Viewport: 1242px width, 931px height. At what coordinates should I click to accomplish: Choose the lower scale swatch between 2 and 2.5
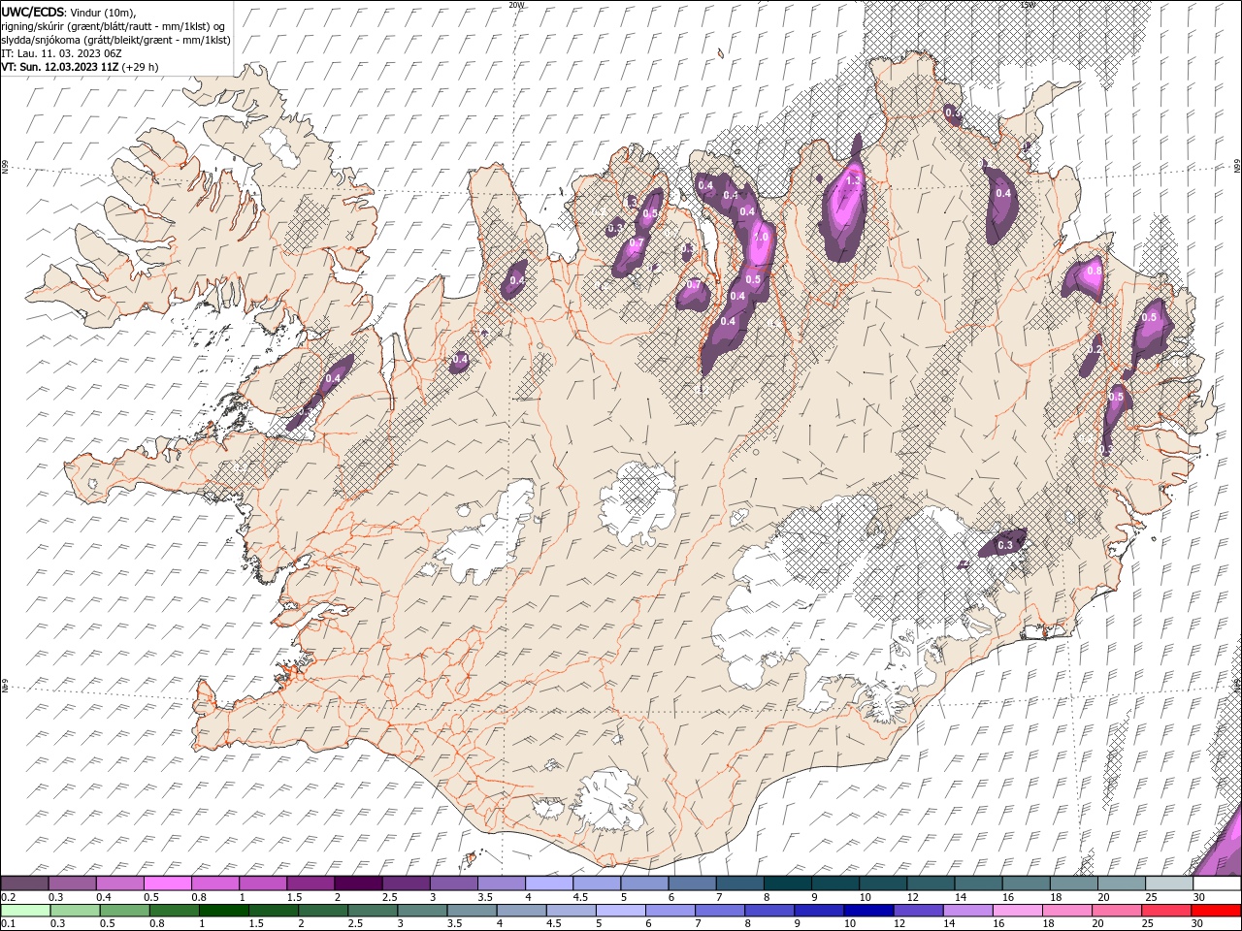(x=322, y=911)
